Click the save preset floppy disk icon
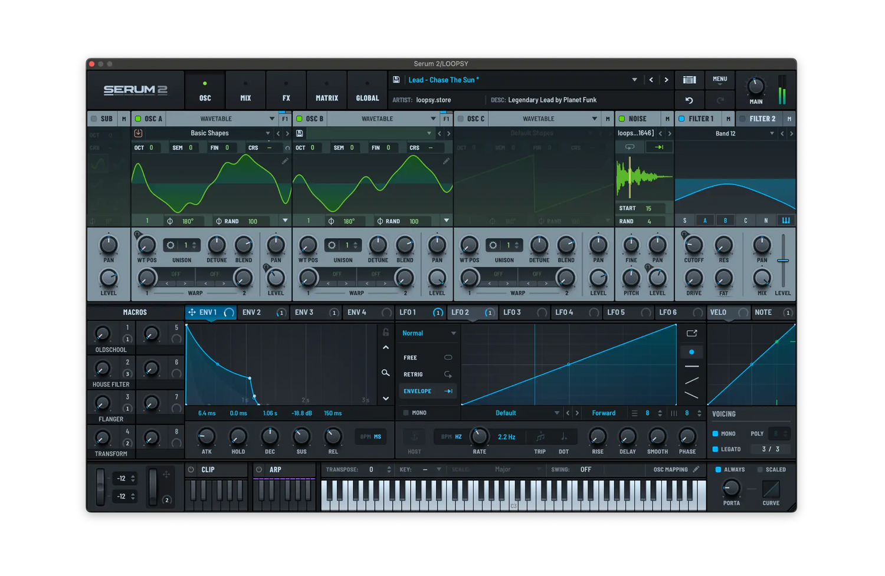Screen dimensions: 885x576 (396, 80)
